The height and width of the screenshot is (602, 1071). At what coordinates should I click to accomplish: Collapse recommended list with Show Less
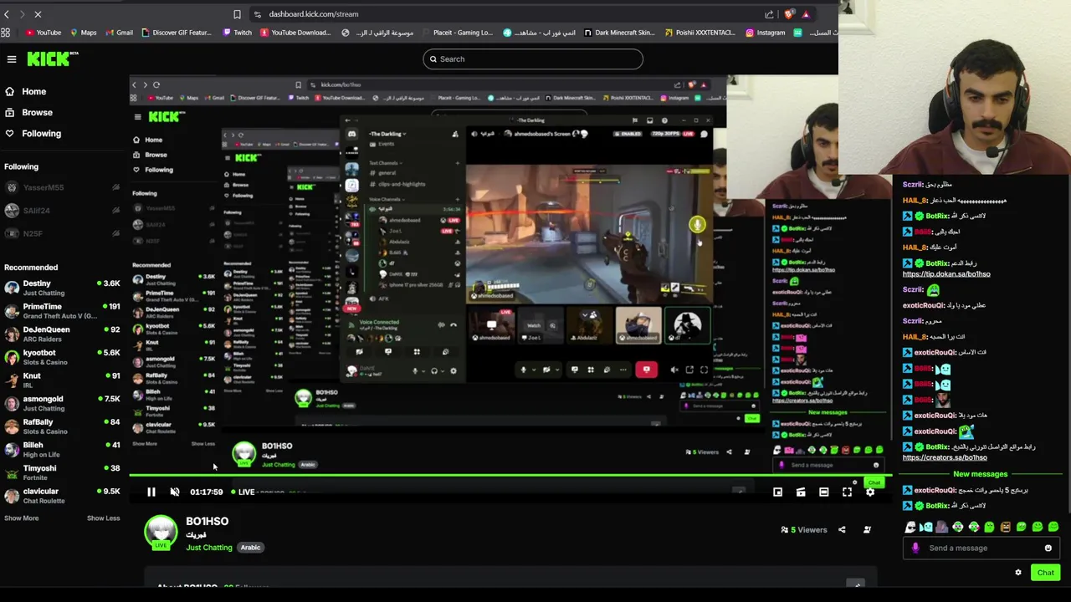coord(104,518)
